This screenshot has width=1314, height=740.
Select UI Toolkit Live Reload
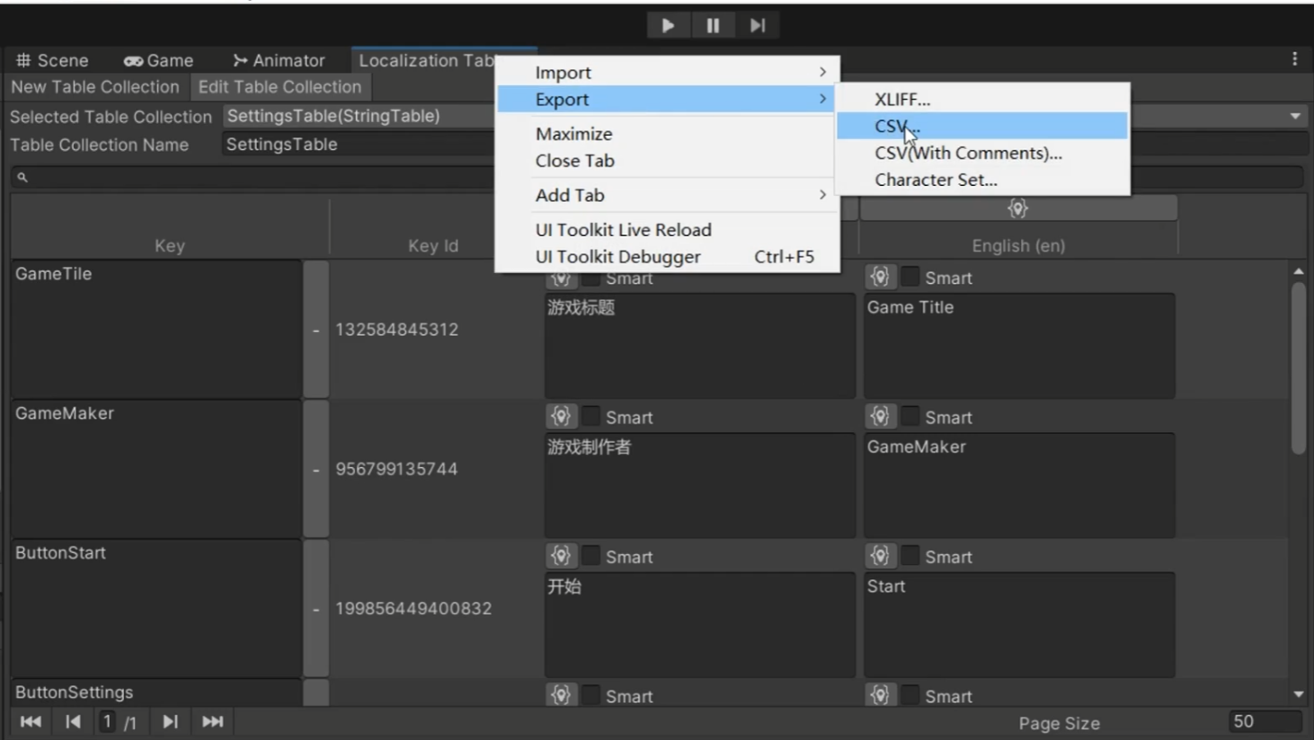click(668, 230)
